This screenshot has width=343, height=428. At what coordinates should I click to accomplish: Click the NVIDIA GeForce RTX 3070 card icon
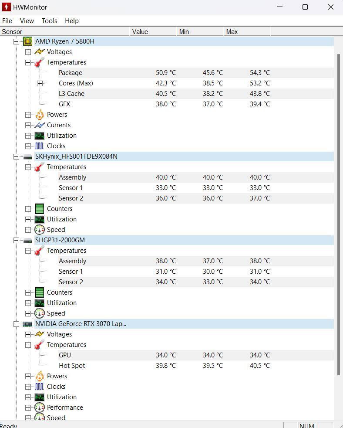point(28,324)
